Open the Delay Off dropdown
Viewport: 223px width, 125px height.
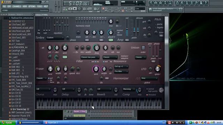pos(68,89)
